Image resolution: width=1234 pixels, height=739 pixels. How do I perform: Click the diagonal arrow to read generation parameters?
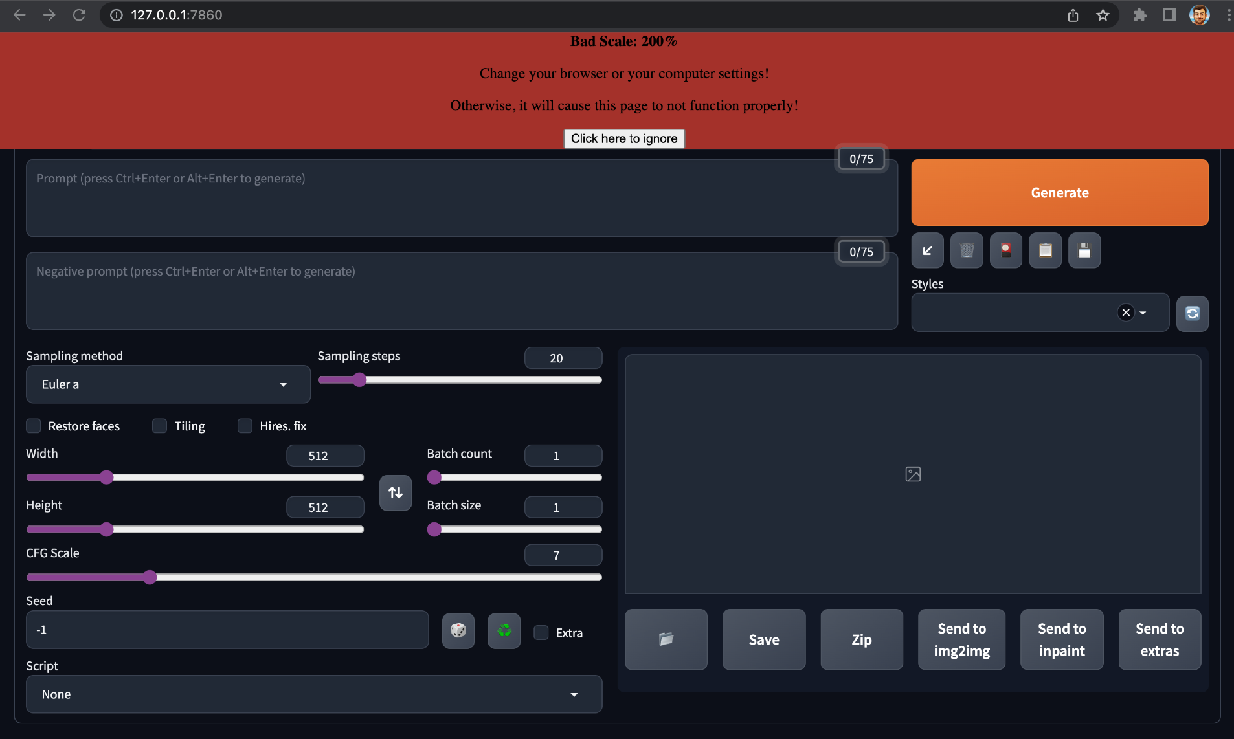pyautogui.click(x=927, y=250)
